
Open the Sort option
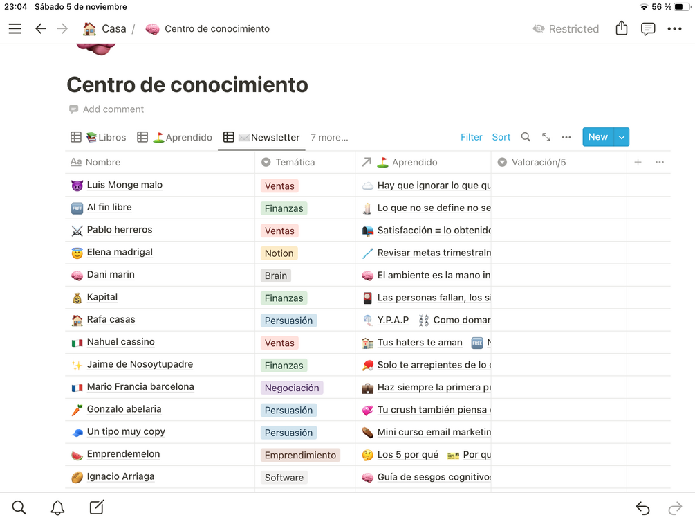501,137
